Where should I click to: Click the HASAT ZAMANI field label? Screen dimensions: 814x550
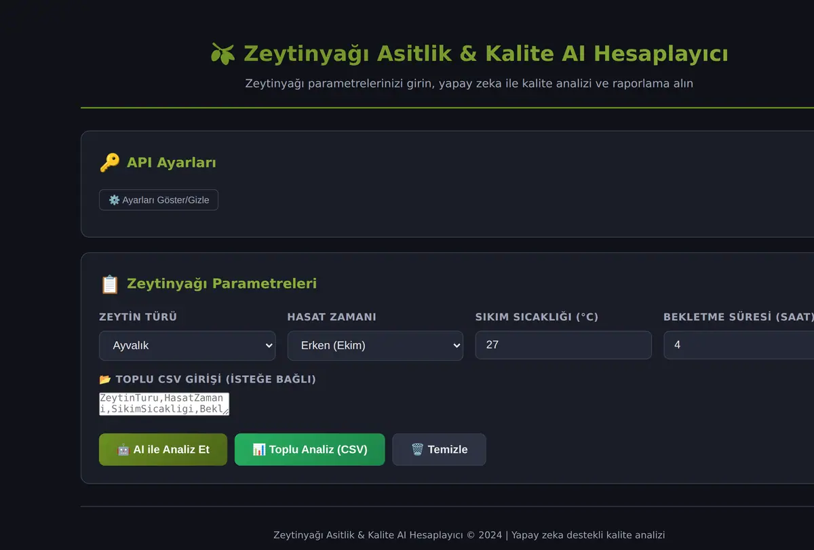pos(332,317)
